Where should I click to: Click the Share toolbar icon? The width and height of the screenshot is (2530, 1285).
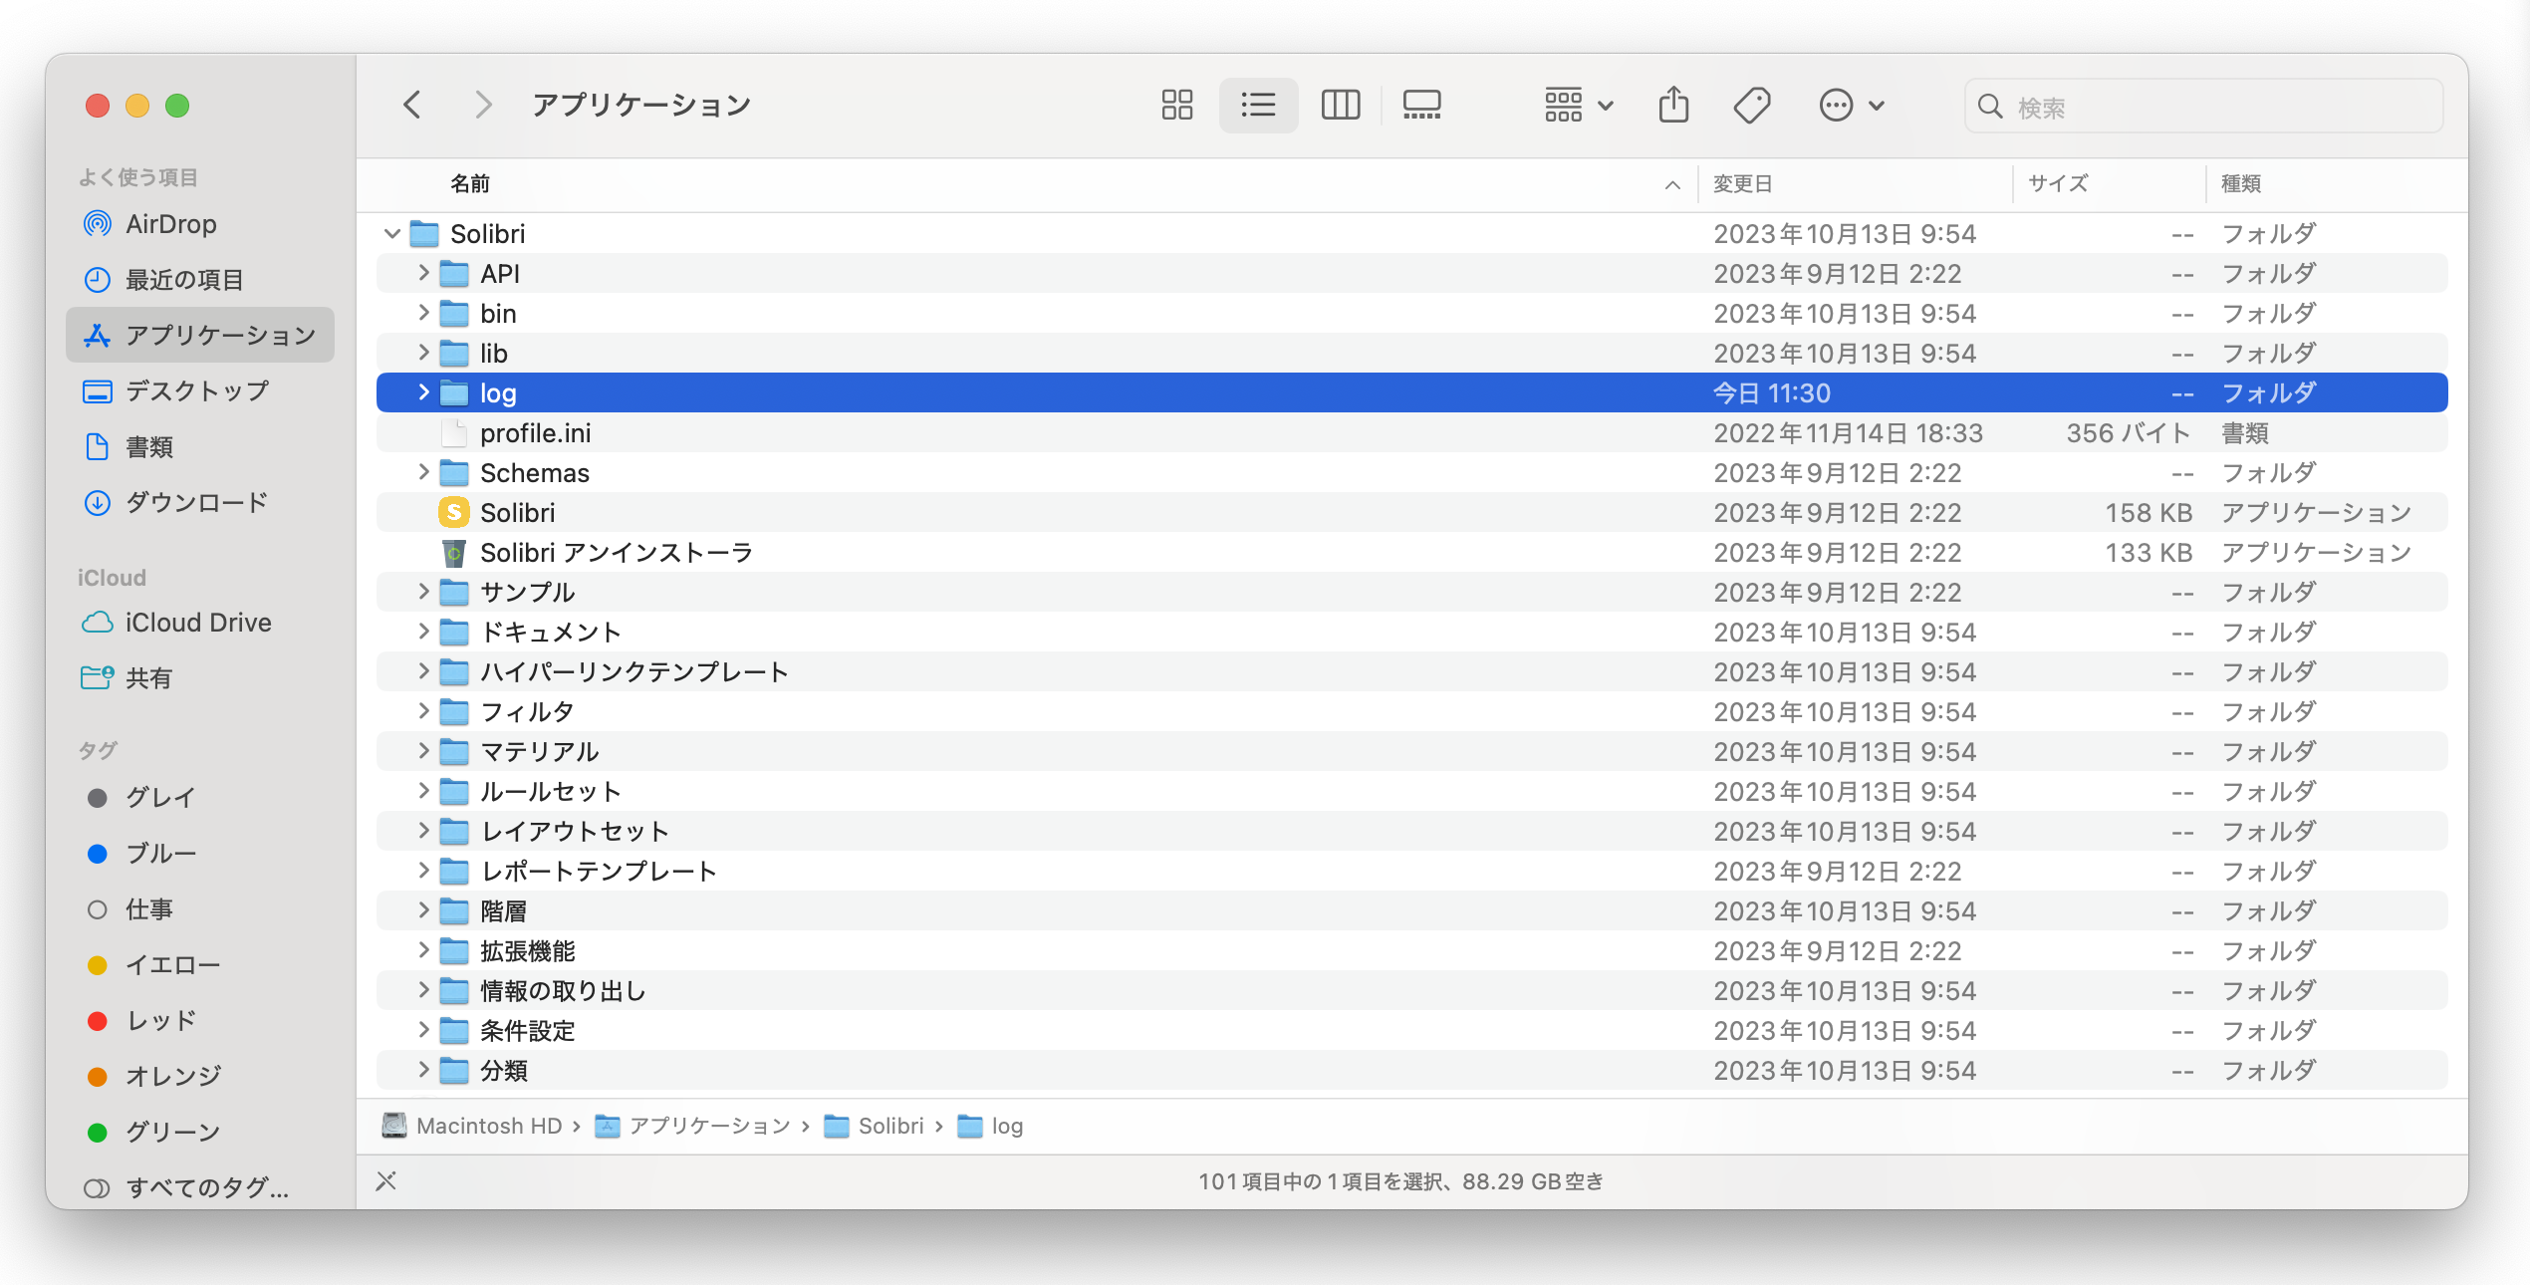[x=1673, y=105]
